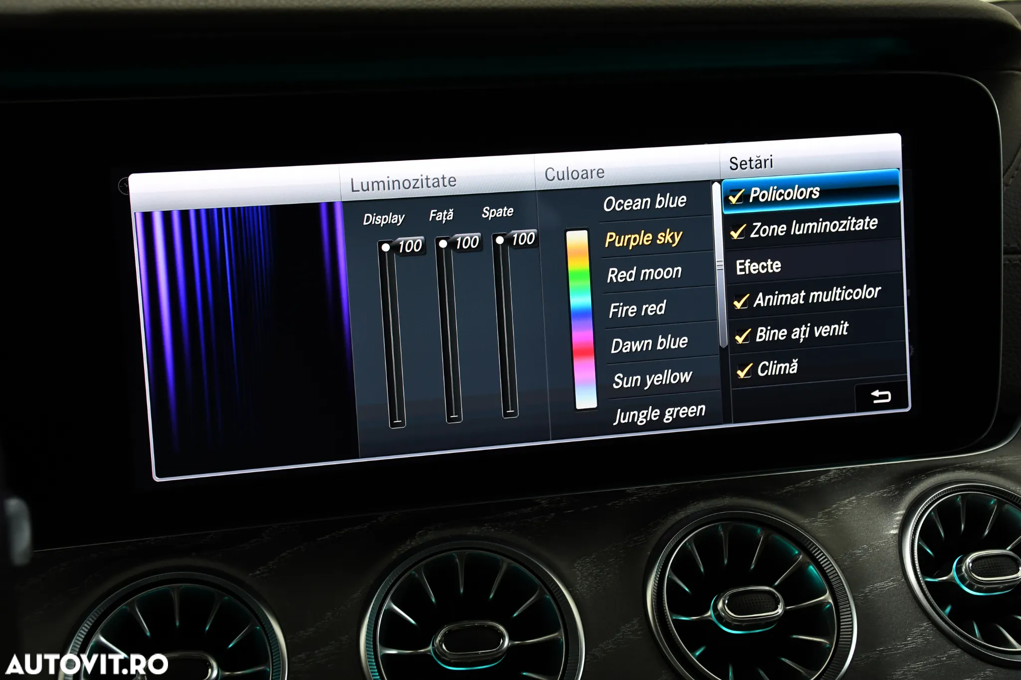
Task: Choose Fire red color
Action: pos(637,309)
